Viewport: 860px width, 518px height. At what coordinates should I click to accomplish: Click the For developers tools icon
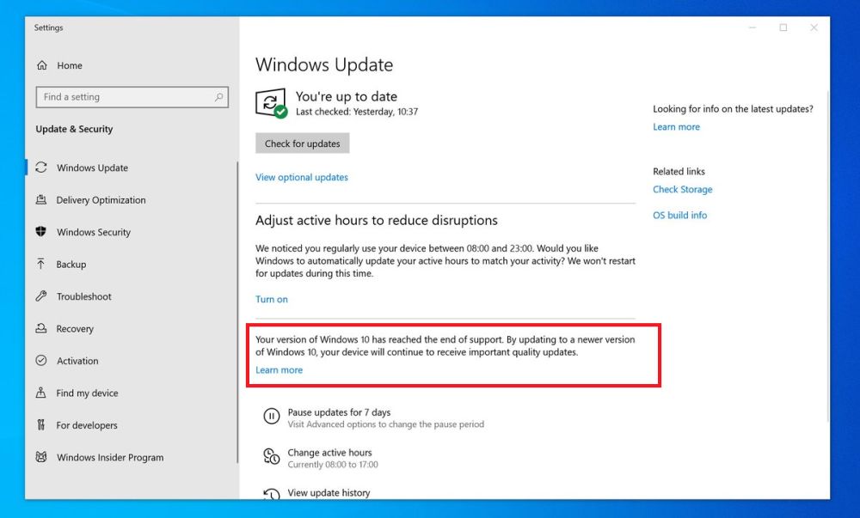[x=41, y=425]
